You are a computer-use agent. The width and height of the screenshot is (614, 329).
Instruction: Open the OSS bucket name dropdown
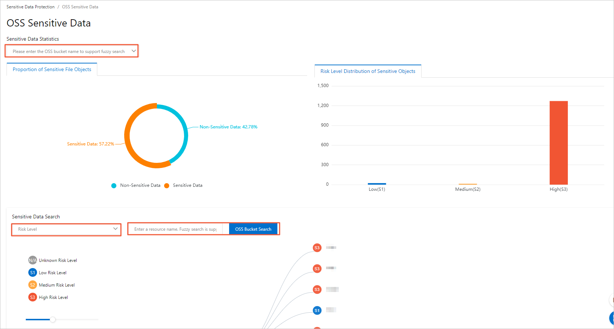coord(72,51)
